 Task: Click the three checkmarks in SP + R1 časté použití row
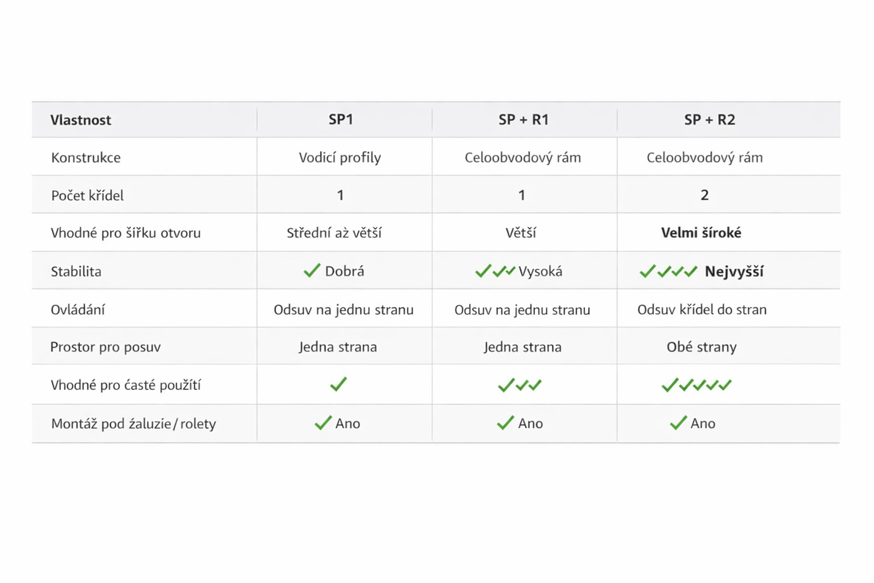point(520,385)
